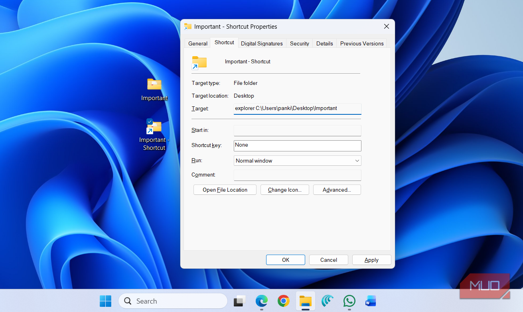This screenshot has height=312, width=523.
Task: Open Task View from the taskbar
Action: point(239,301)
